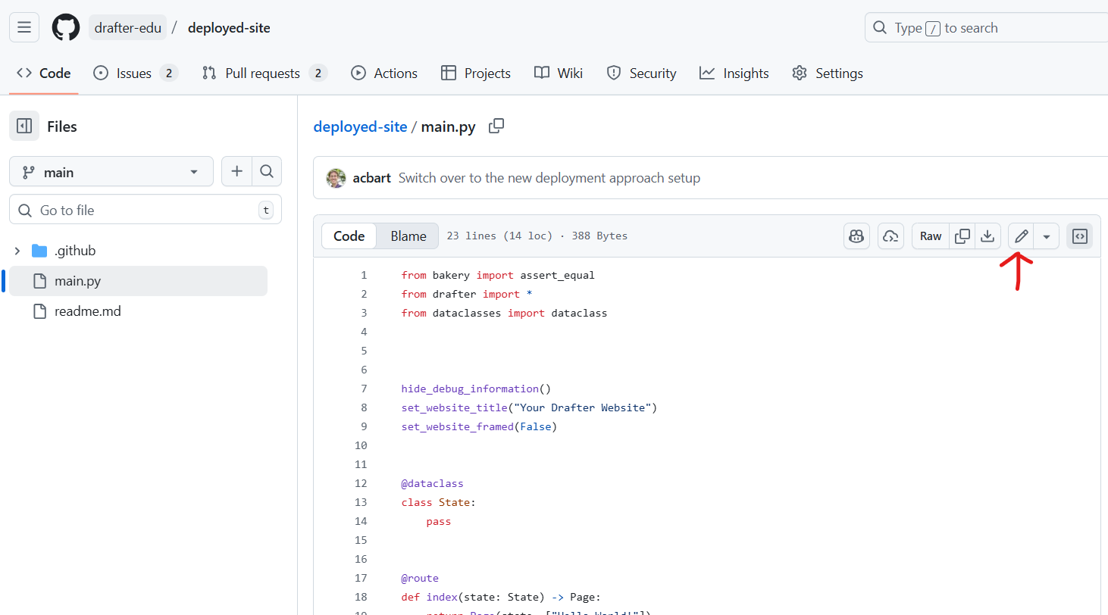The image size is (1108, 615).
Task: Click the Type / to search box
Action: tap(986, 28)
